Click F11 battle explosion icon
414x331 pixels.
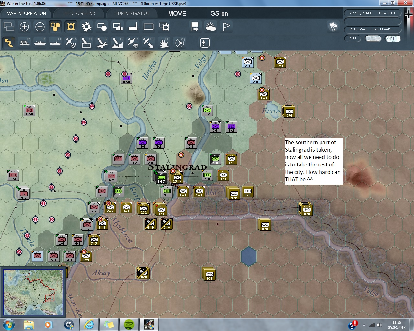[164, 43]
